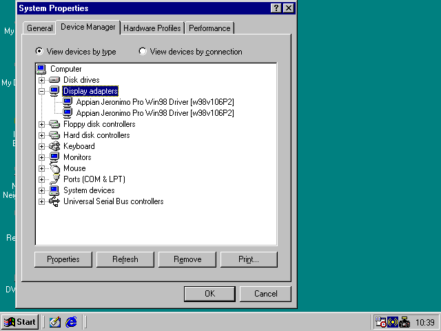Choose View devices by type
Screen dimensions: 441x331
pyautogui.click(x=76, y=52)
